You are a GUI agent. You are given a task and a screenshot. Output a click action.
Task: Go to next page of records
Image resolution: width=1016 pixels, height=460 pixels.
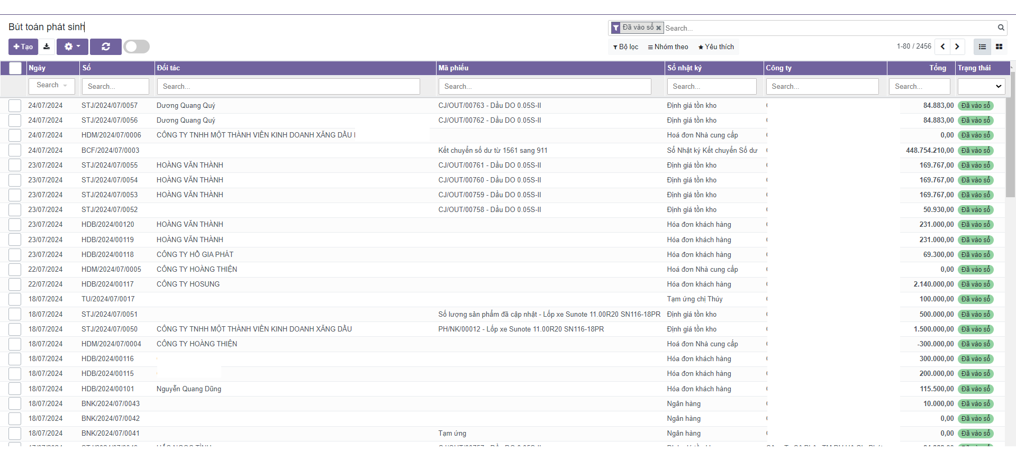click(957, 47)
